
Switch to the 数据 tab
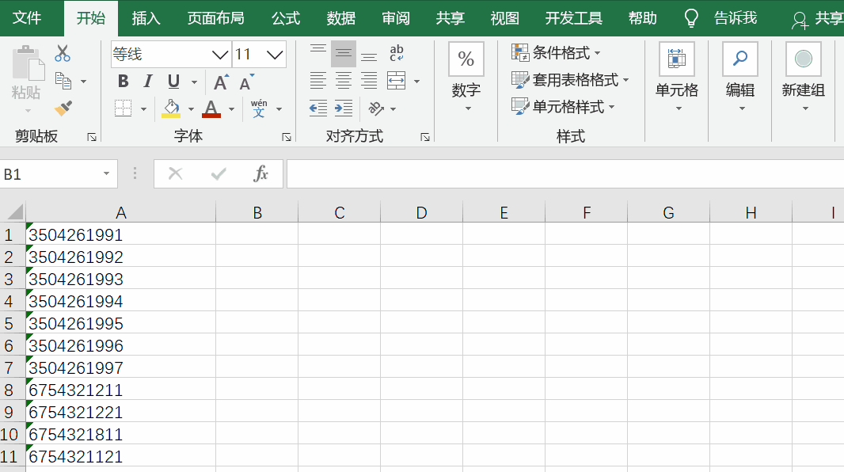[341, 18]
